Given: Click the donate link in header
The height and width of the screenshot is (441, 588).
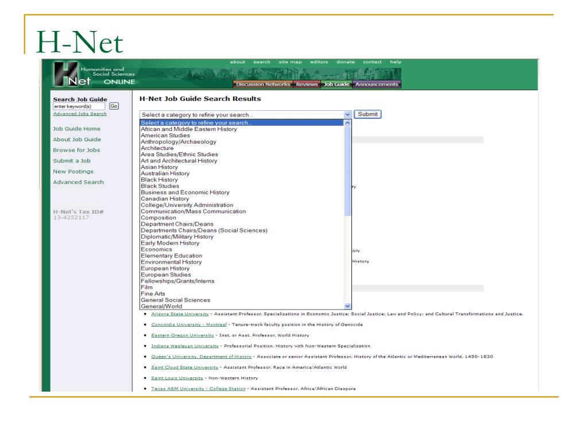Looking at the screenshot, I should tap(345, 62).
